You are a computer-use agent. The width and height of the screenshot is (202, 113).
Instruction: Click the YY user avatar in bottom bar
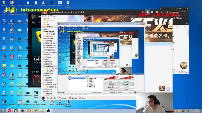[x=43, y=98]
